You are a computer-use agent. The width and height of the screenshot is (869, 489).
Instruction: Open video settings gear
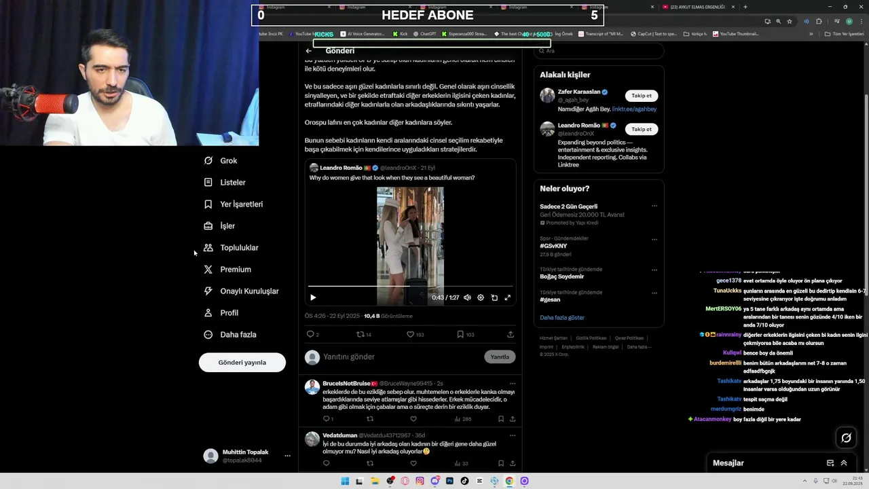pyautogui.click(x=481, y=297)
